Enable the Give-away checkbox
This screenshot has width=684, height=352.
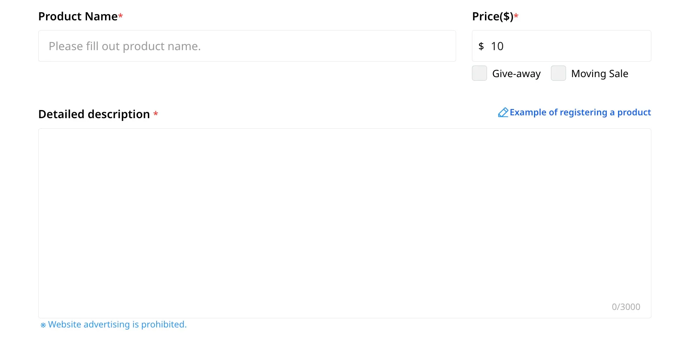pos(479,73)
